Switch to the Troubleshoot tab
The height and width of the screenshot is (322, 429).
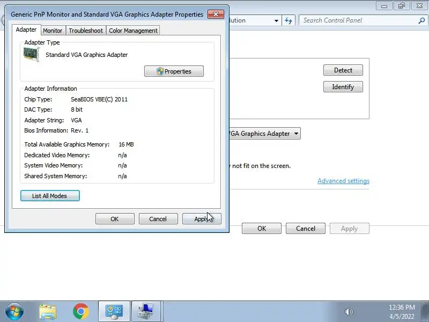coord(86,31)
